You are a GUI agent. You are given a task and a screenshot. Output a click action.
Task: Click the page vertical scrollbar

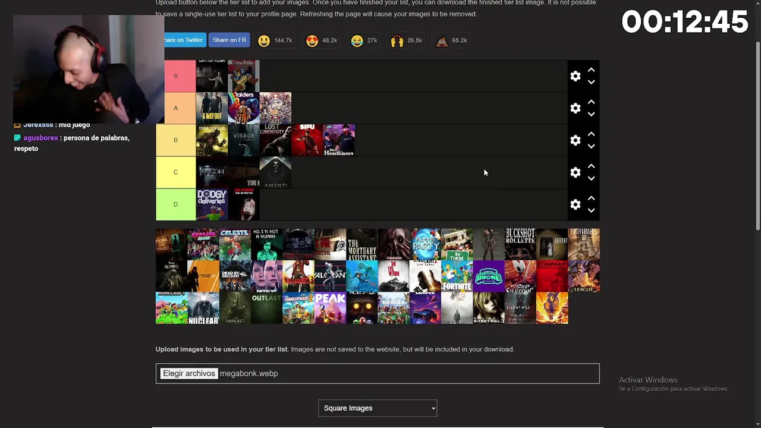coord(757,137)
